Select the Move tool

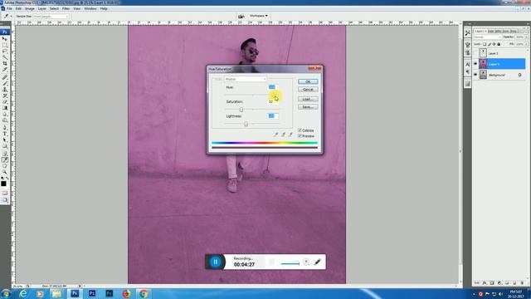5,38
